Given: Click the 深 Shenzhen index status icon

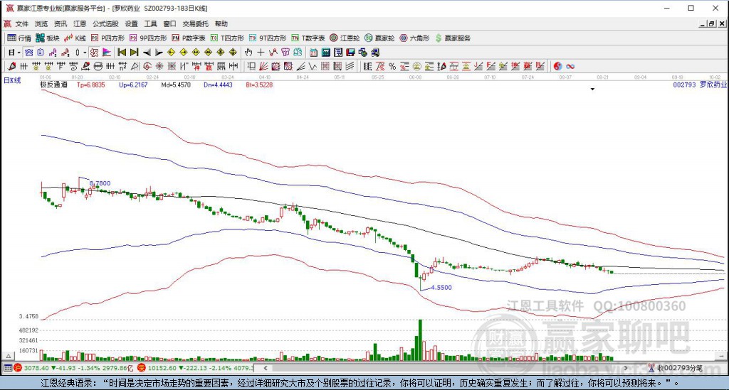Looking at the screenshot, I should (142, 368).
